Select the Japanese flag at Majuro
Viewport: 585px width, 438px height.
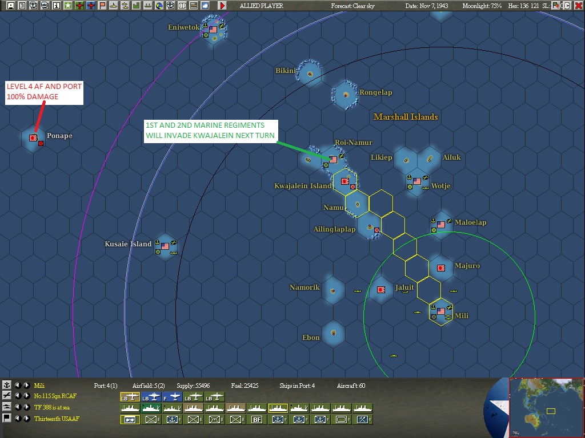point(441,268)
